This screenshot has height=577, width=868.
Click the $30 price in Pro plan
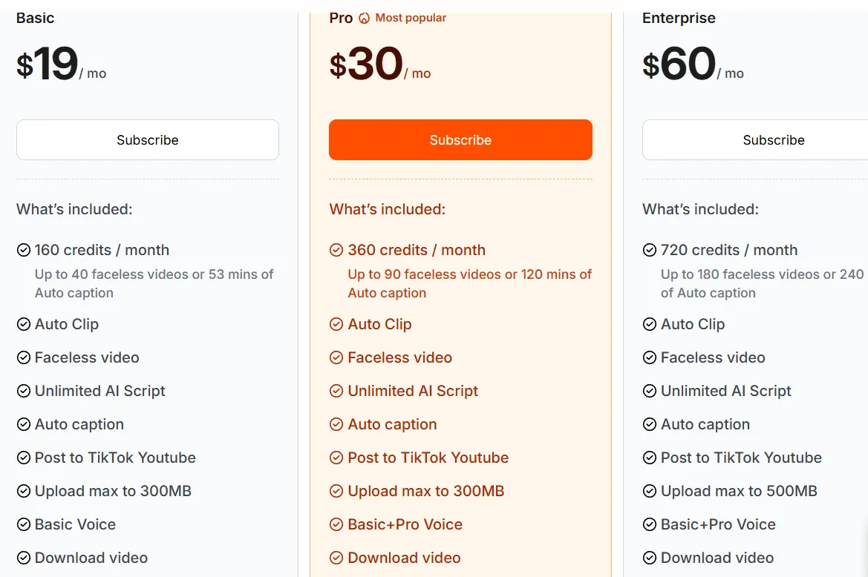pyautogui.click(x=367, y=64)
